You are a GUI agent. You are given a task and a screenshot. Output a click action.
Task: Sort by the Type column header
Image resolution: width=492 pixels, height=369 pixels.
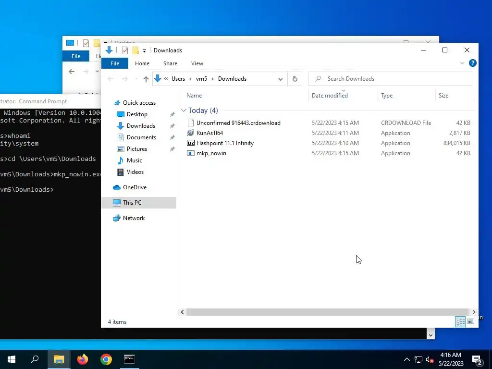387,96
